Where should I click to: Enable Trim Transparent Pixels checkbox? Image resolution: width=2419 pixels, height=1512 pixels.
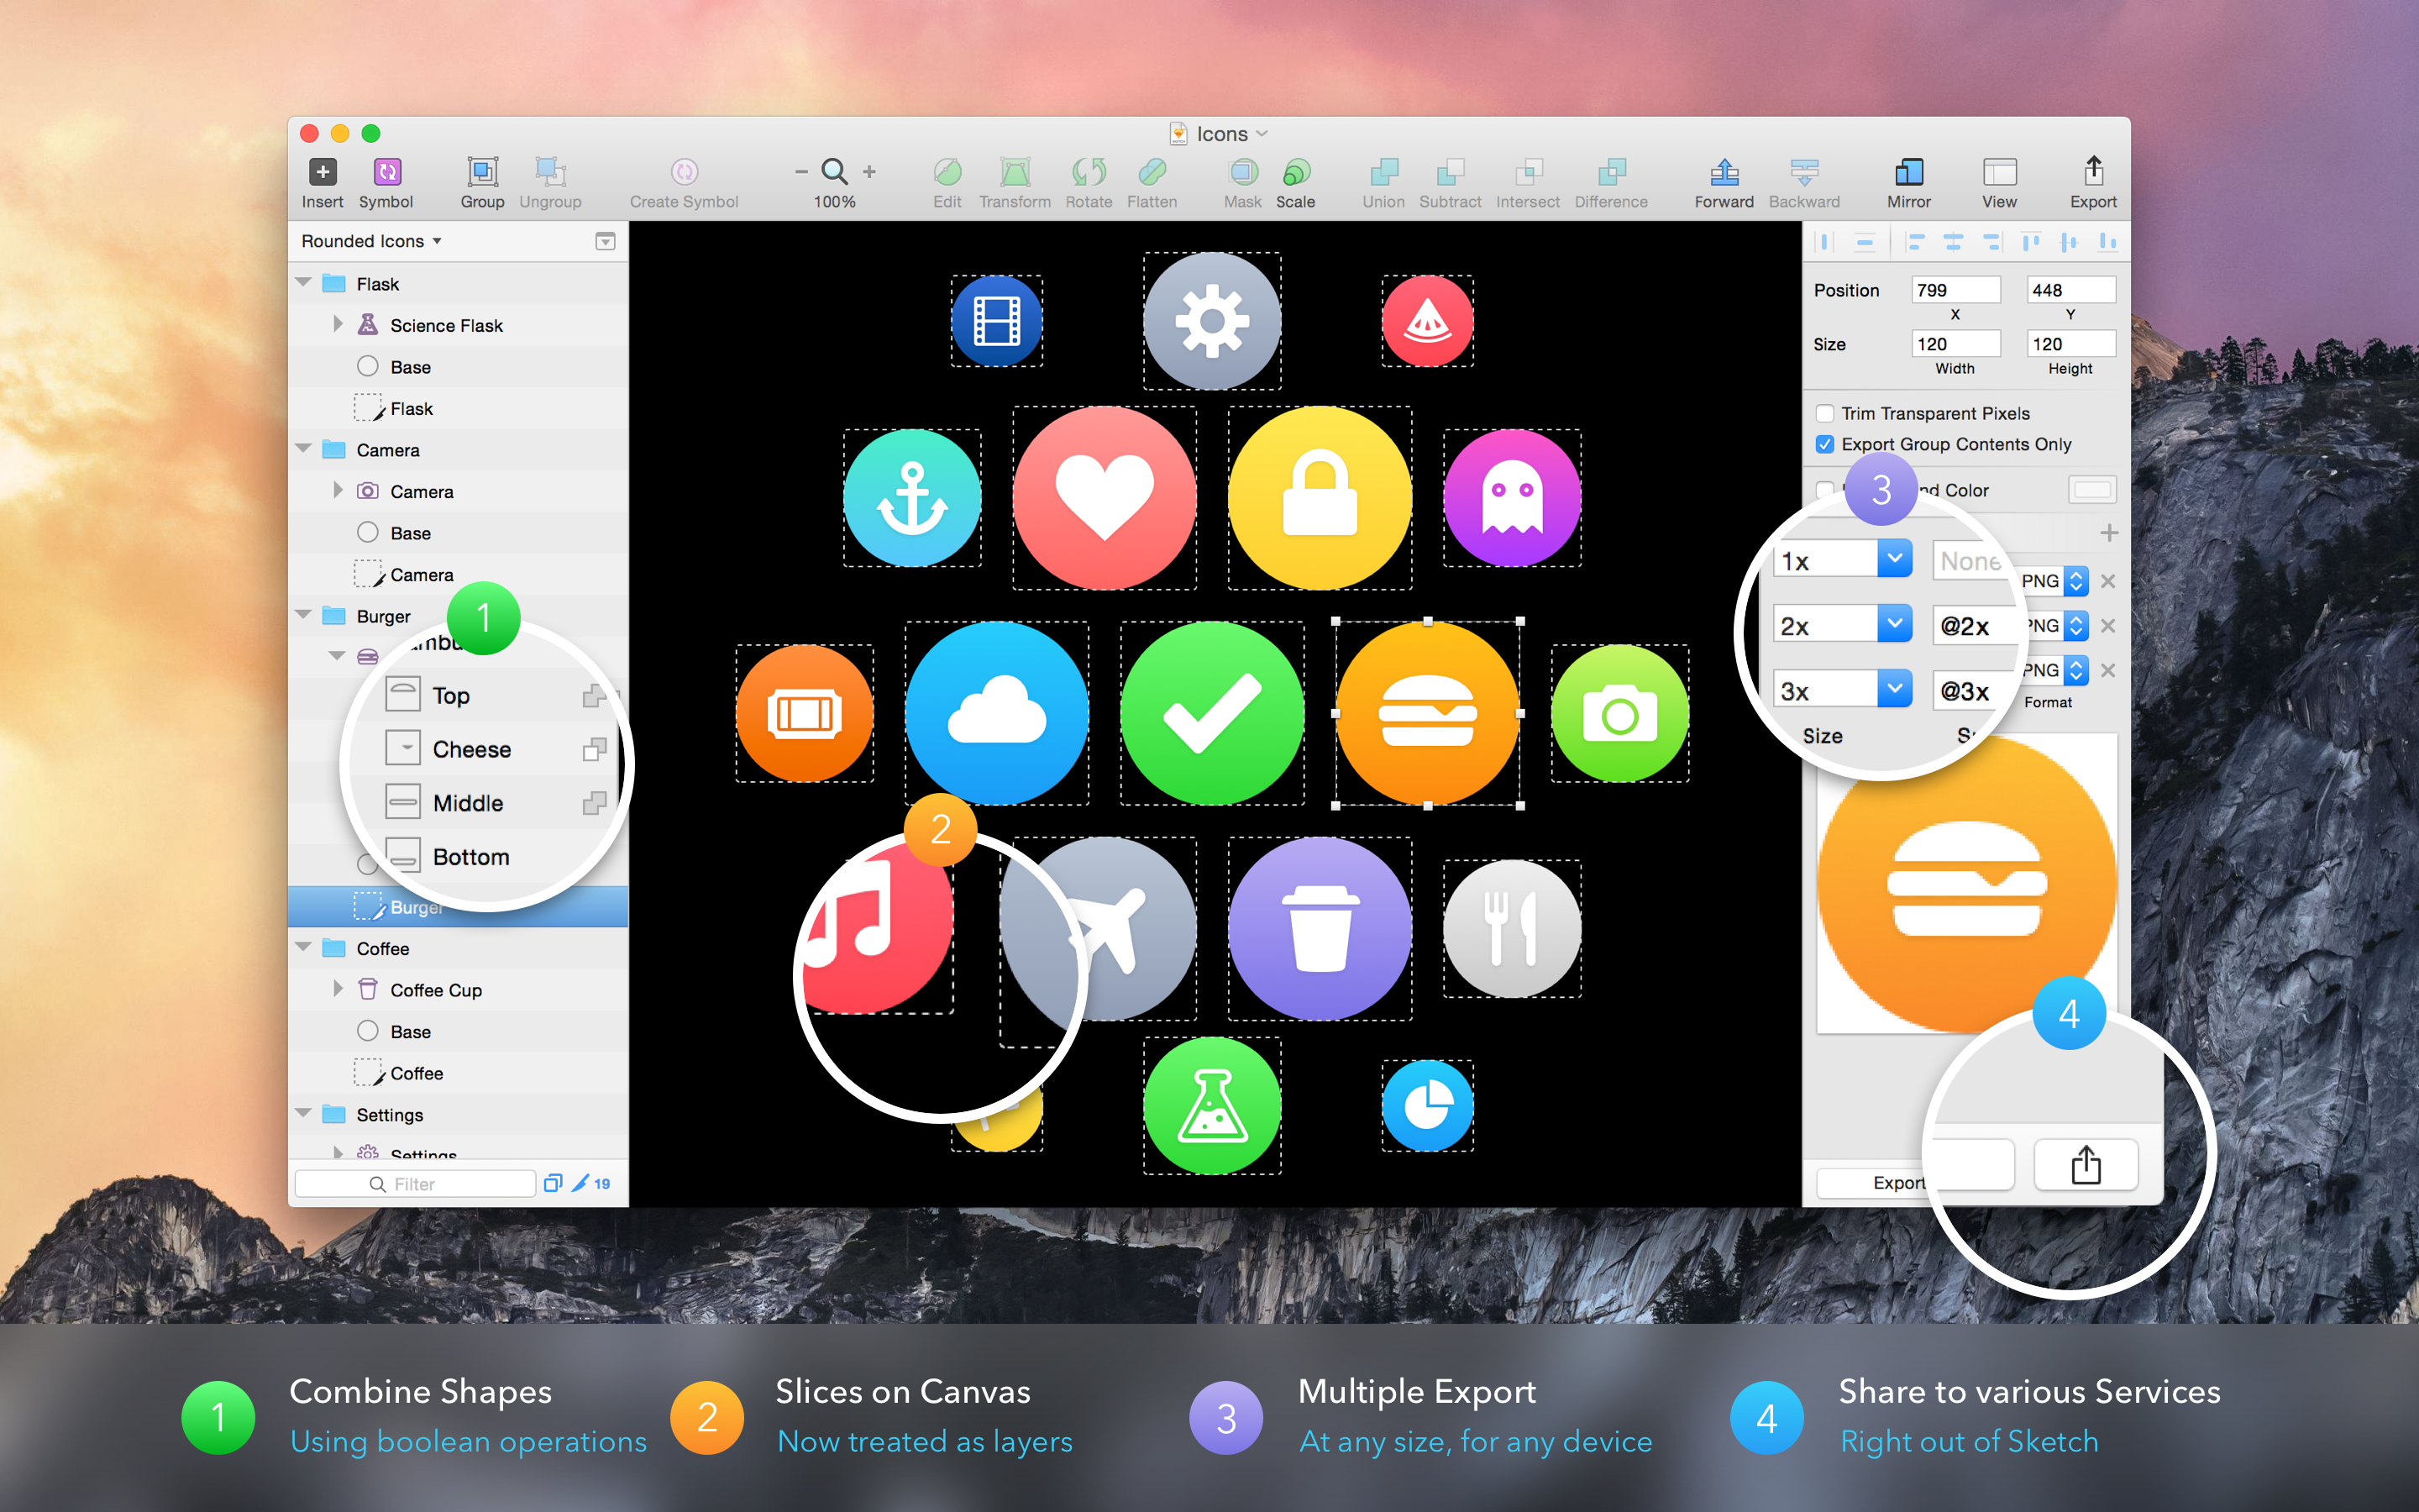[x=1825, y=413]
